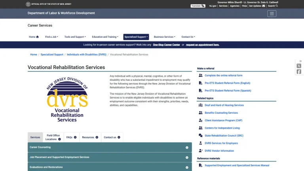304x171 pixels.
Task: Click the Translate button
Action: point(198,6)
